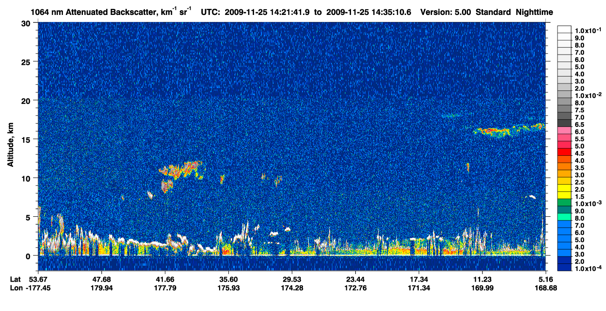Viewport: 606px width, 311px height.
Task: Click the altitude tick label 10
Action: coord(25,178)
